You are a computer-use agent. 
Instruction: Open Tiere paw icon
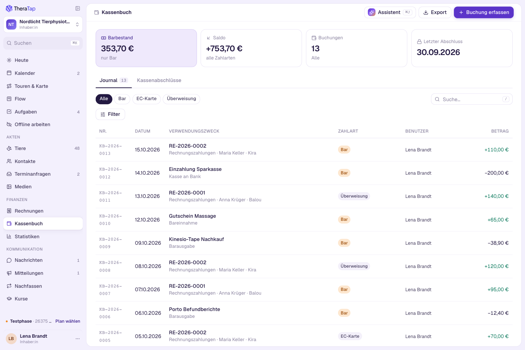tap(9, 148)
